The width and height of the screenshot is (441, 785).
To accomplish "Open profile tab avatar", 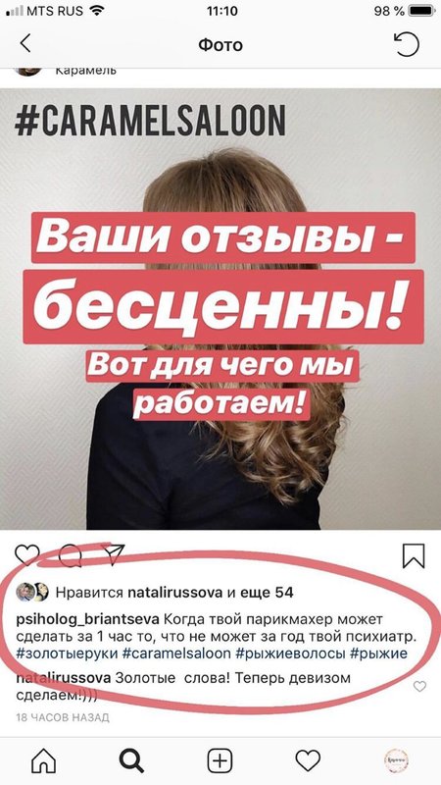I will point(396,760).
